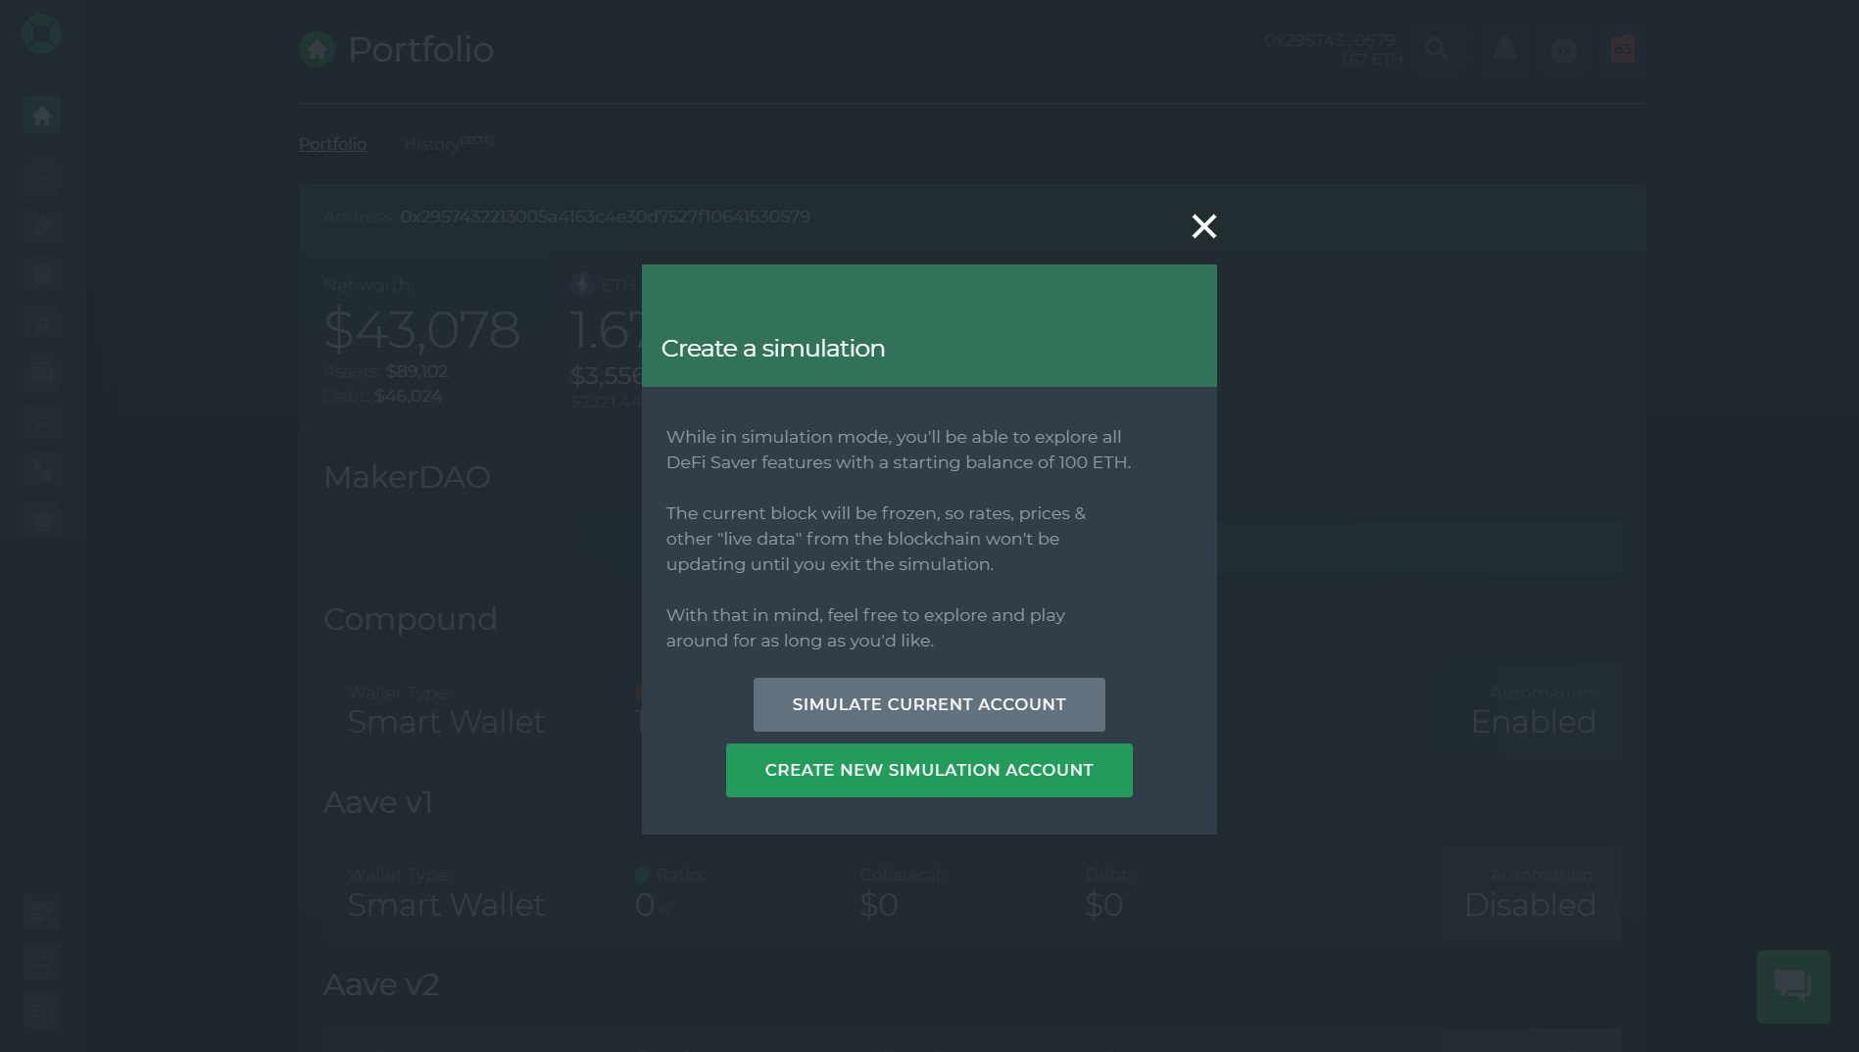Open the notifications bell icon
The width and height of the screenshot is (1859, 1052).
[1505, 49]
